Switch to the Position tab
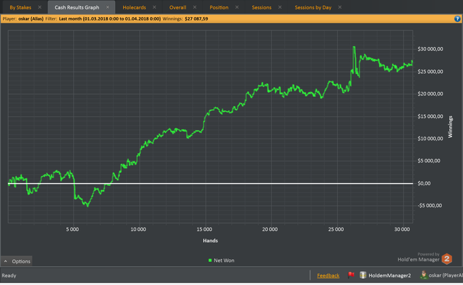 [219, 7]
